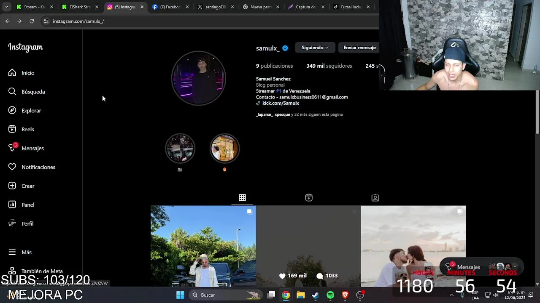Click the Instagram logo wordmark
This screenshot has width=540, height=303.
coord(25,48)
